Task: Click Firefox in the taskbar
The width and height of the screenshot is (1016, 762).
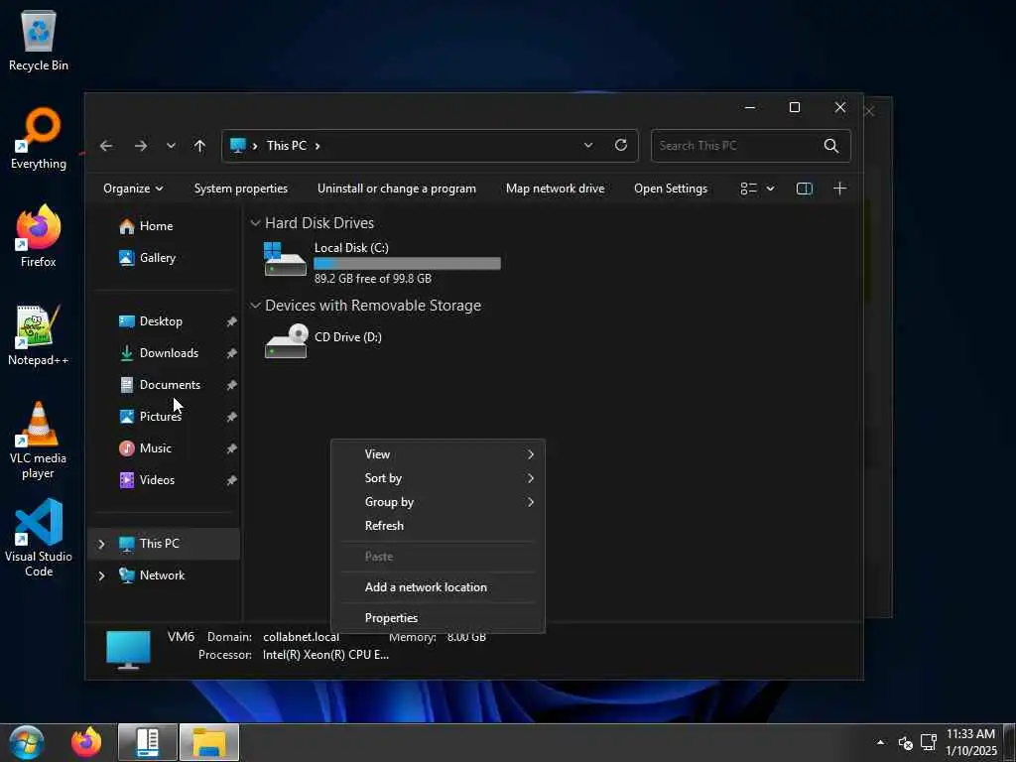Action: [x=86, y=742]
